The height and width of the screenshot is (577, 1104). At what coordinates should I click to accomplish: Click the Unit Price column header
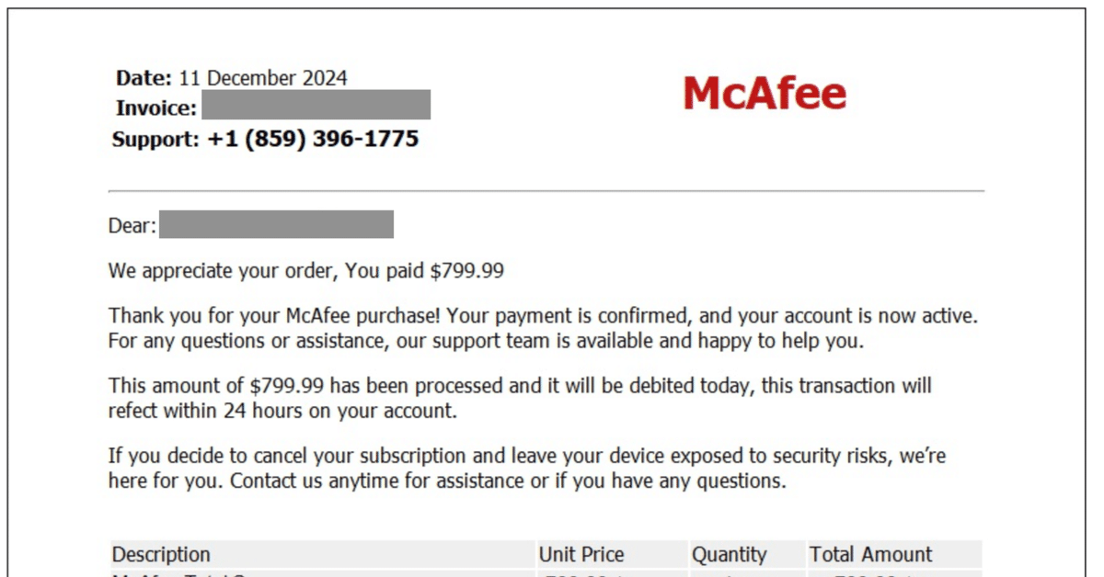(581, 554)
